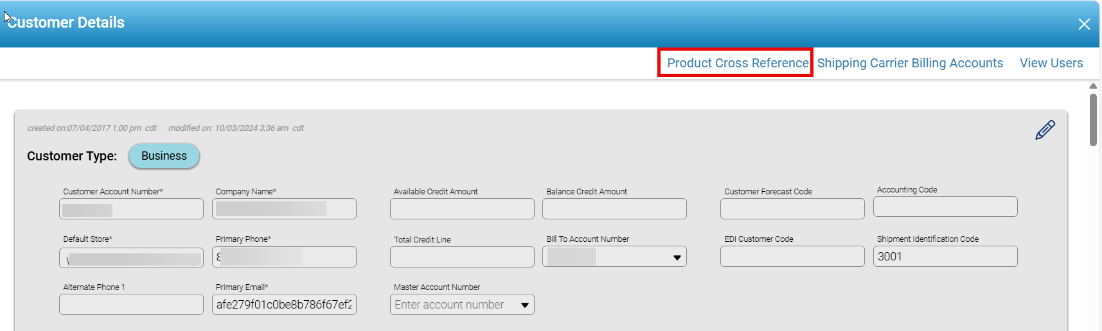Screen dimensions: 1102x331
Task: Select the Business customer type button
Action: point(164,156)
